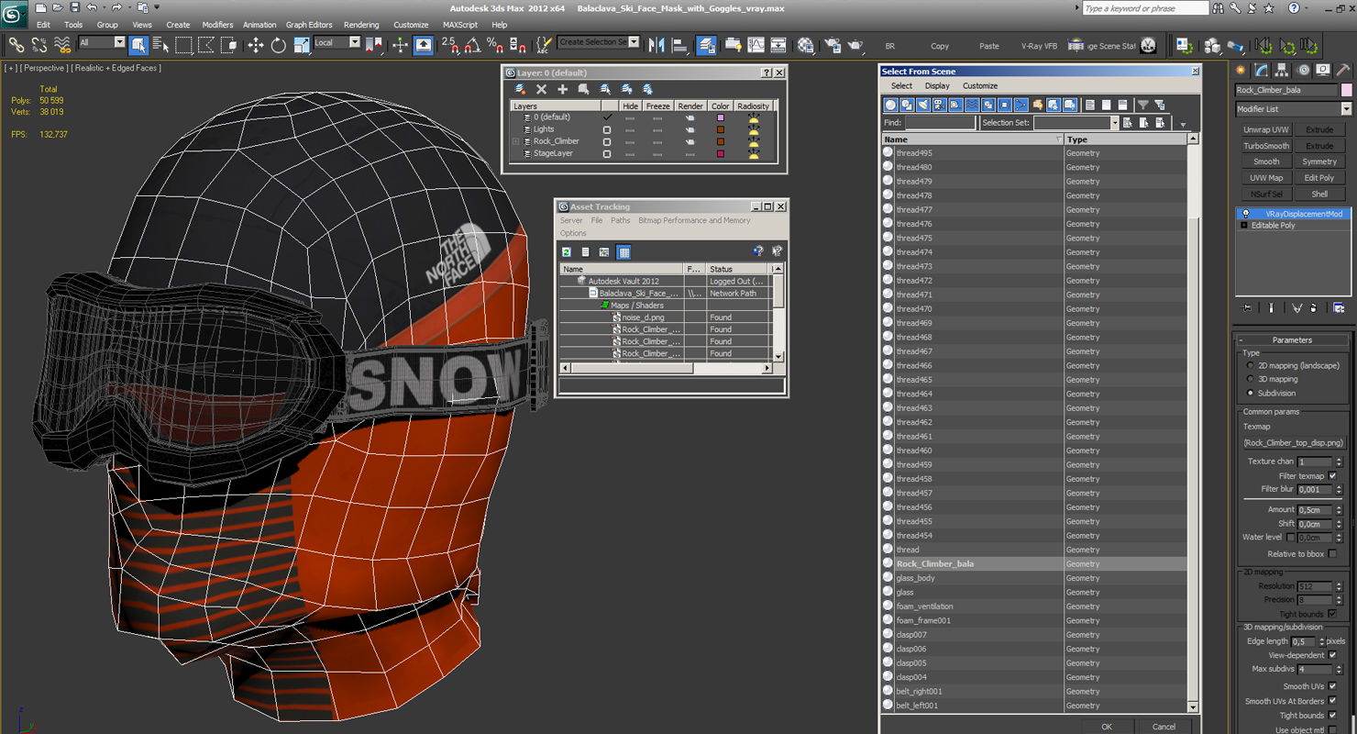Open the Graph Editors menu

pyautogui.click(x=309, y=25)
